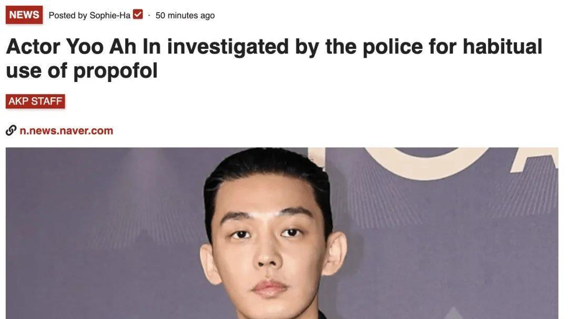Open the actor's article photo

pyautogui.click(x=282, y=233)
